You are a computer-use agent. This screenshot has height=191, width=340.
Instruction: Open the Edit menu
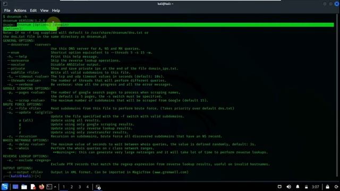point(33,11)
